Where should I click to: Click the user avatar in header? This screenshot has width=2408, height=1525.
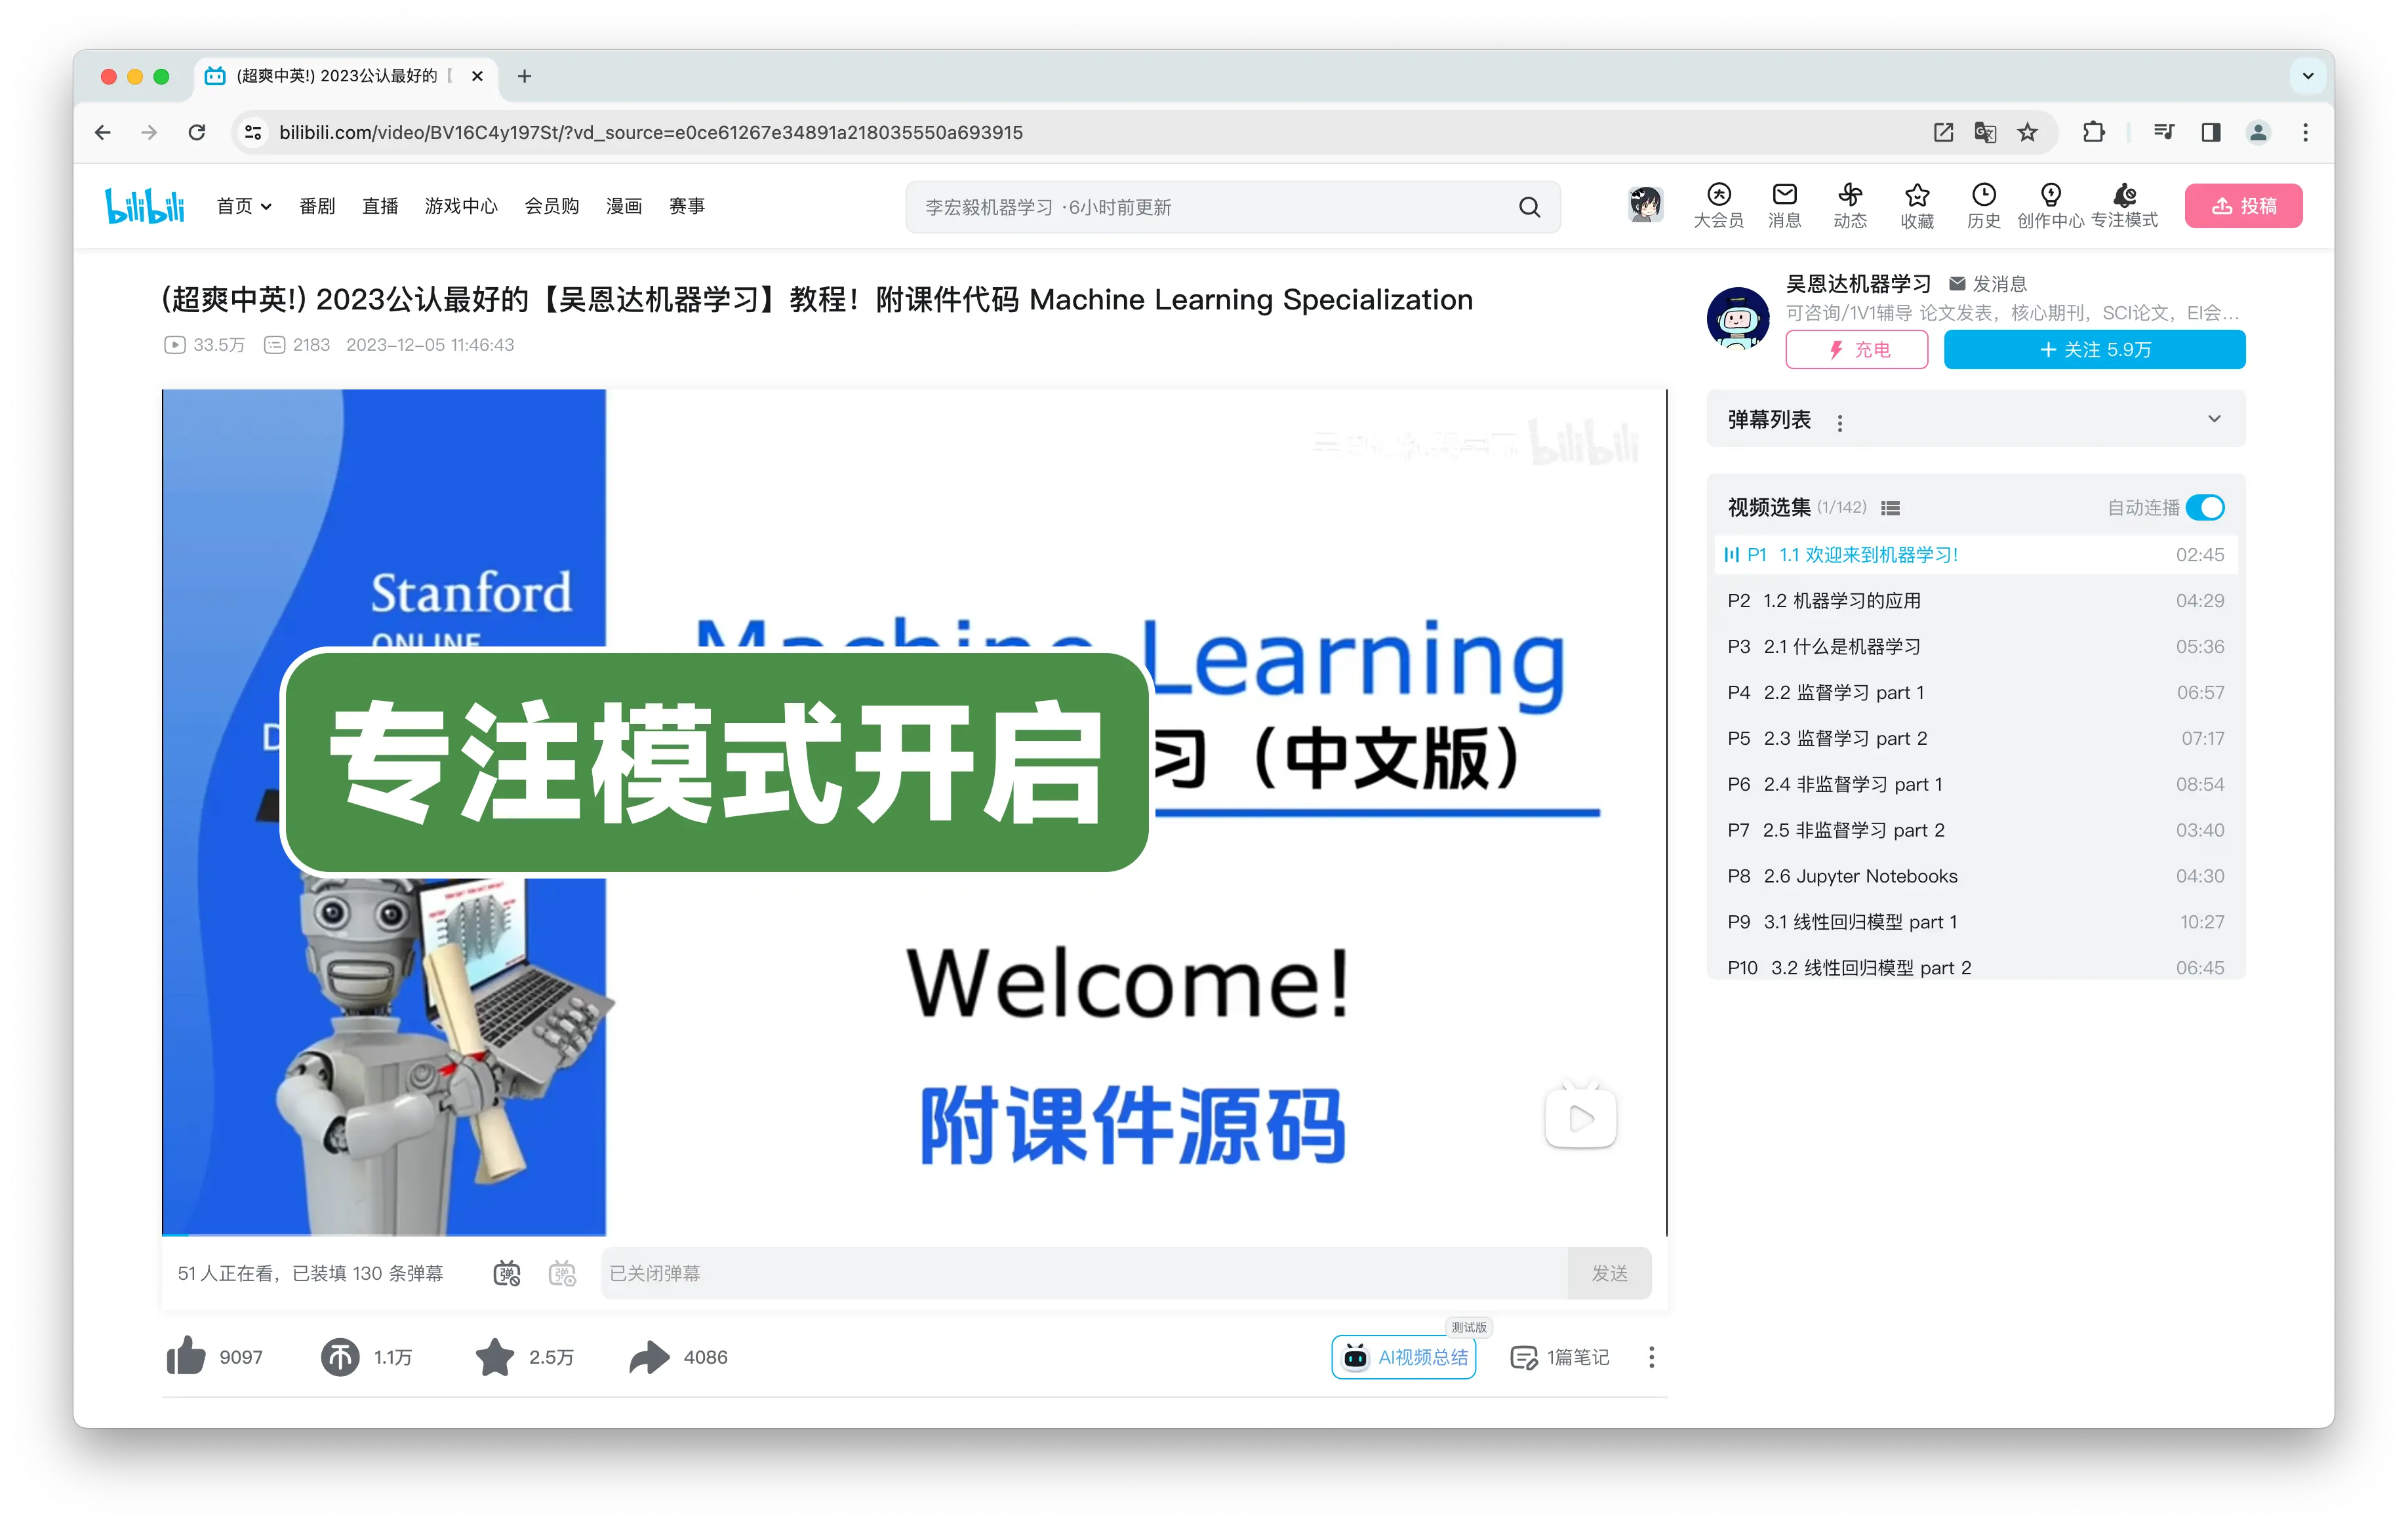(x=1645, y=205)
